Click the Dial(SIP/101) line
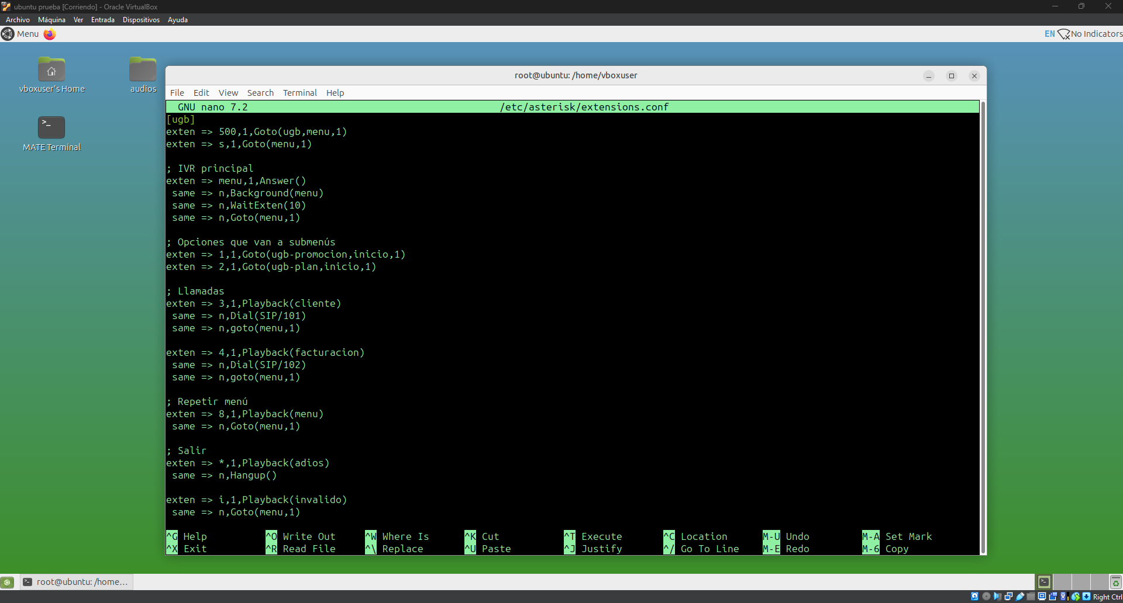1123x603 pixels. click(x=239, y=316)
